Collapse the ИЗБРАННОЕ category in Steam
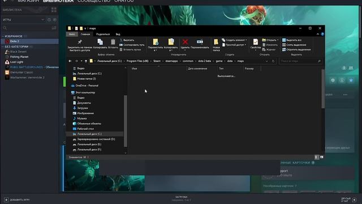This screenshot has width=362, height=204. 3,36
